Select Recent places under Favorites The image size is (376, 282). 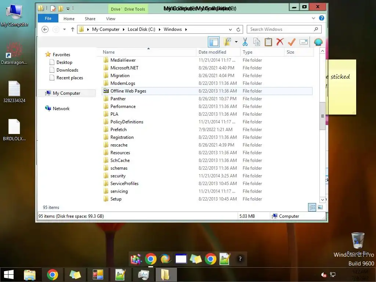tap(69, 78)
